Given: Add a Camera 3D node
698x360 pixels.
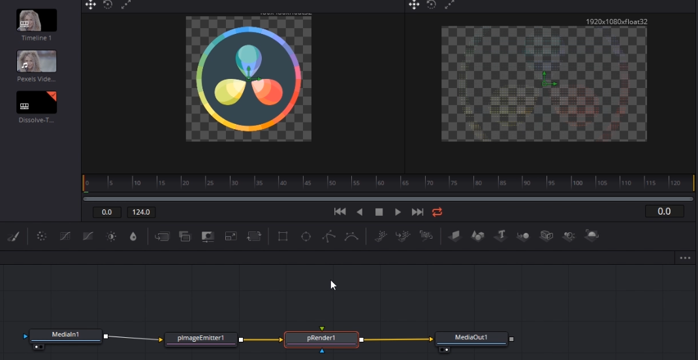Looking at the screenshot, I should pos(547,236).
